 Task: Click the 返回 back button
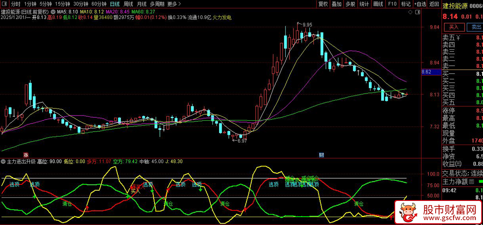(434, 4)
